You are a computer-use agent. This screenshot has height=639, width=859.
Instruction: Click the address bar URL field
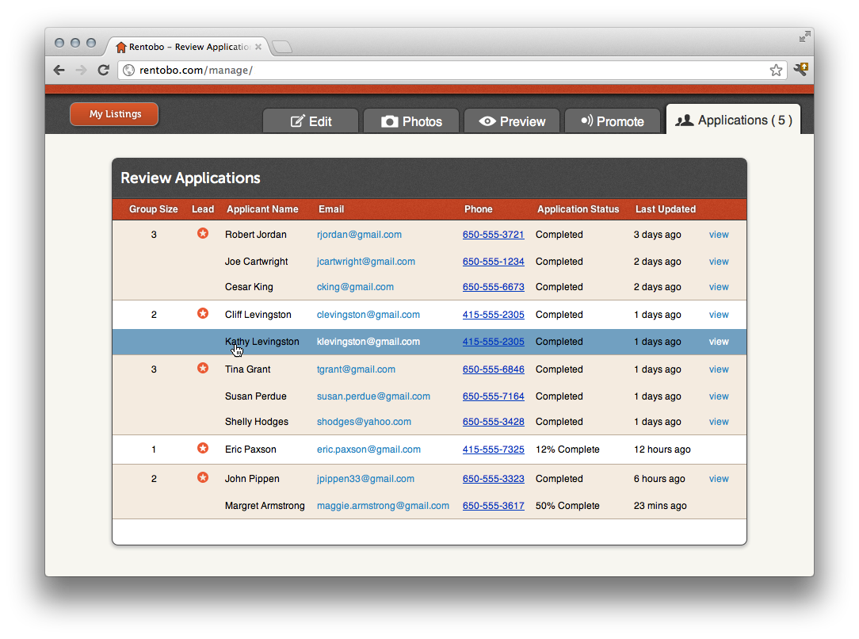452,70
